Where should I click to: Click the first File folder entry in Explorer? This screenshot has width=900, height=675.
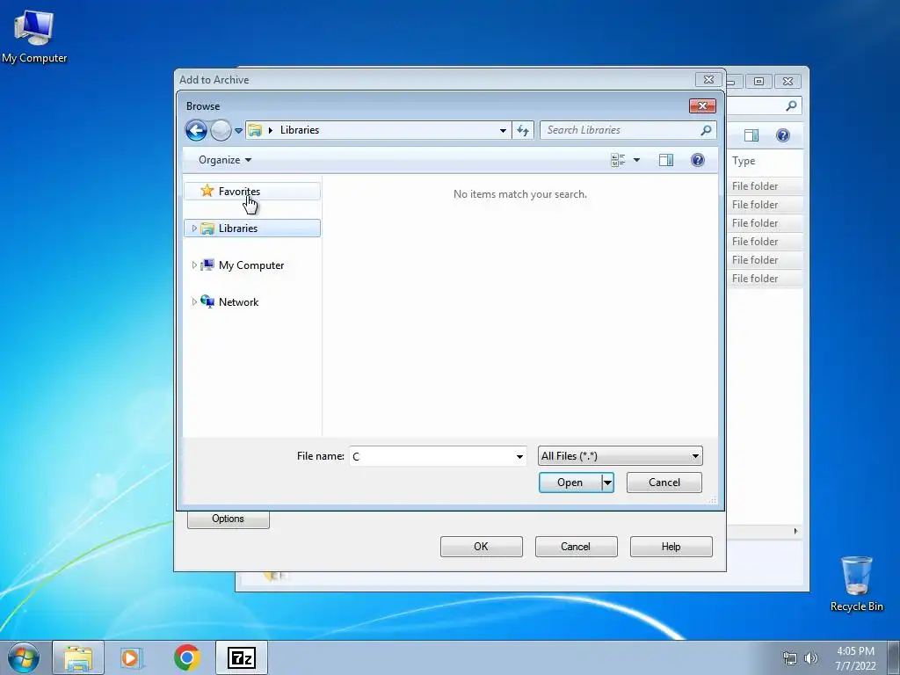755,186
